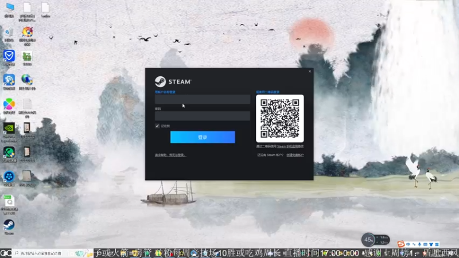
Task: Select blank document beside the clover icon
Action: [27, 108]
